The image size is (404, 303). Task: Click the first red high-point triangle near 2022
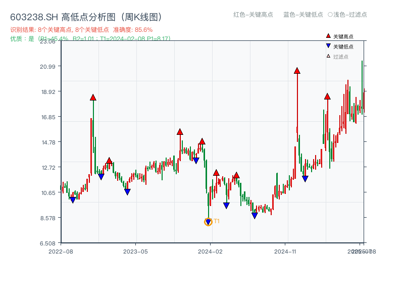(92, 97)
